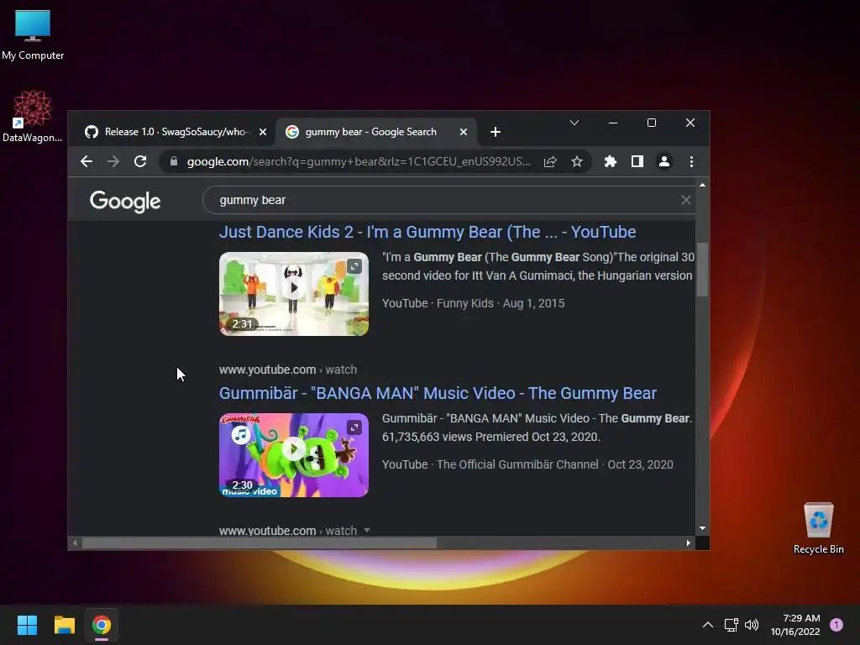Select the My Computer desktop icon
860x645 pixels.
(33, 34)
